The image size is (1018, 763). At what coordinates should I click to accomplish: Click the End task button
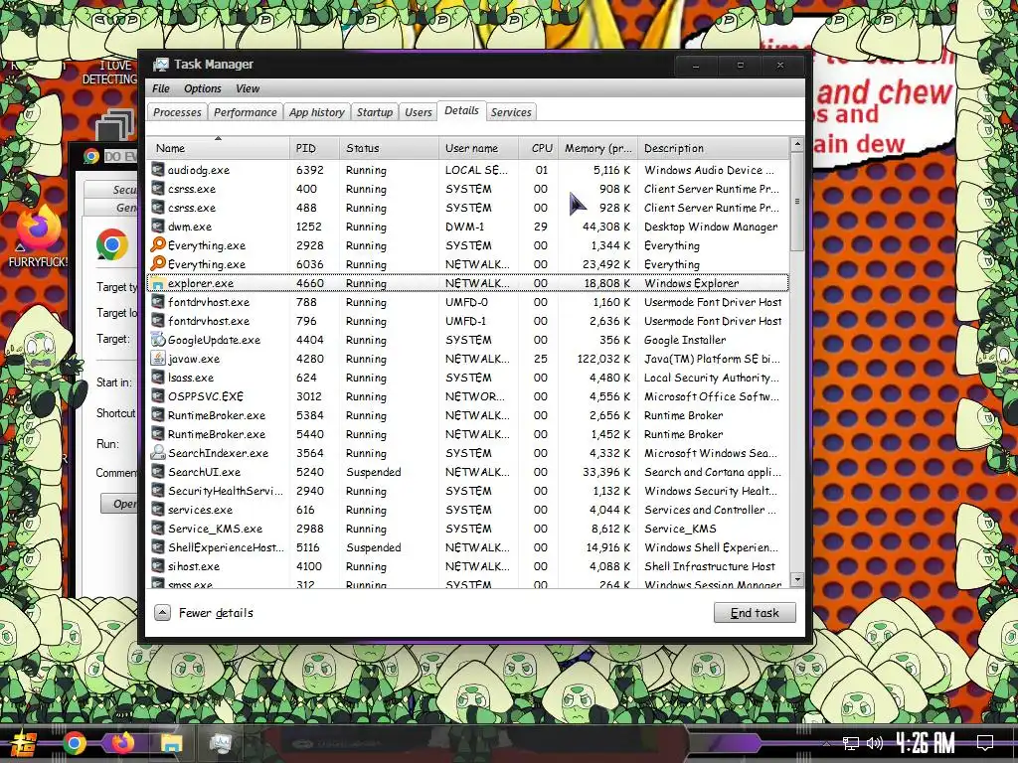755,613
